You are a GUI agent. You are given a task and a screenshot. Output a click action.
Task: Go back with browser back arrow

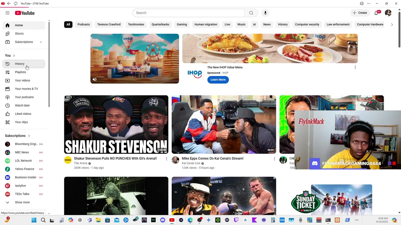point(9,3)
